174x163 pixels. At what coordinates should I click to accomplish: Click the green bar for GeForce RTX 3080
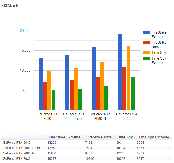coord(133,94)
